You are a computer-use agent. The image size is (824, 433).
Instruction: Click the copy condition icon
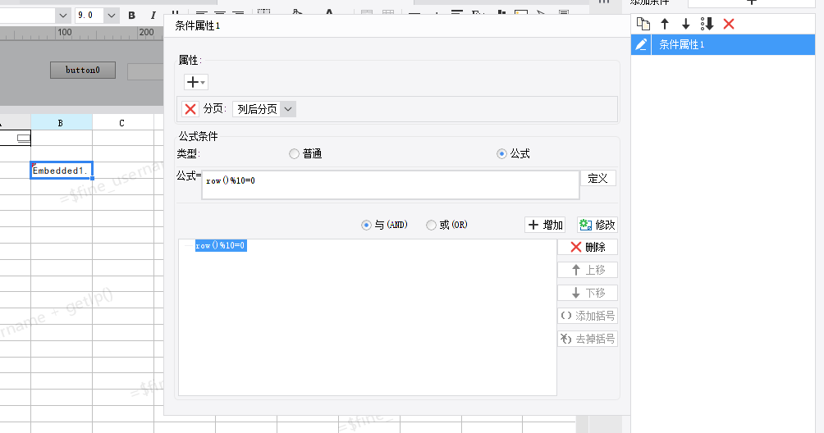click(x=643, y=25)
